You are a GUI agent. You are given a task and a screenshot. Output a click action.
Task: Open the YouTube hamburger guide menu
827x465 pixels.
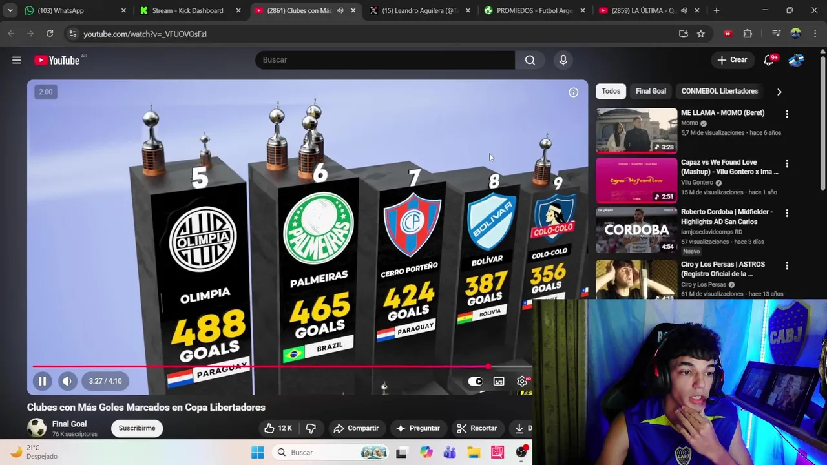(16, 60)
